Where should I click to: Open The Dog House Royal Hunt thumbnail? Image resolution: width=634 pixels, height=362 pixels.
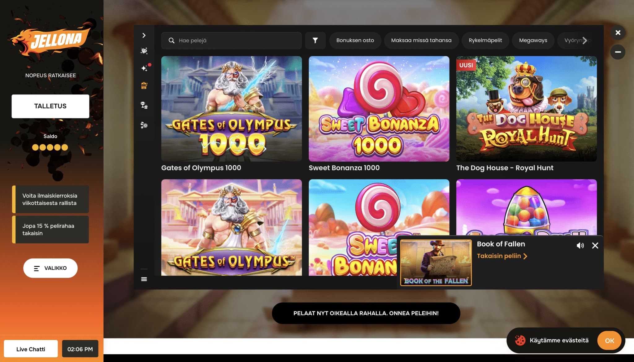[x=526, y=109]
